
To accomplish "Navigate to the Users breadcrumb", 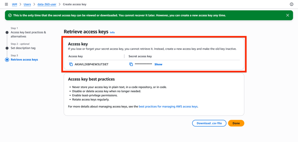I will click(27, 4).
